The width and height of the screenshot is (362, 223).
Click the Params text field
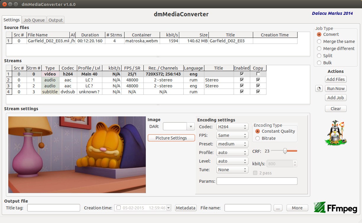point(257,181)
